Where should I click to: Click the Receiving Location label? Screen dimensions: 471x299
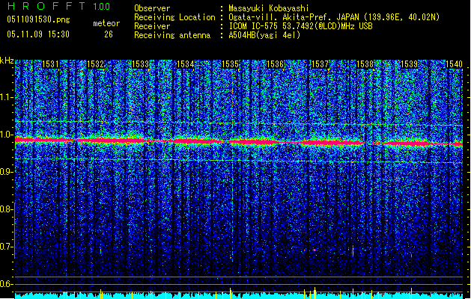174,17
